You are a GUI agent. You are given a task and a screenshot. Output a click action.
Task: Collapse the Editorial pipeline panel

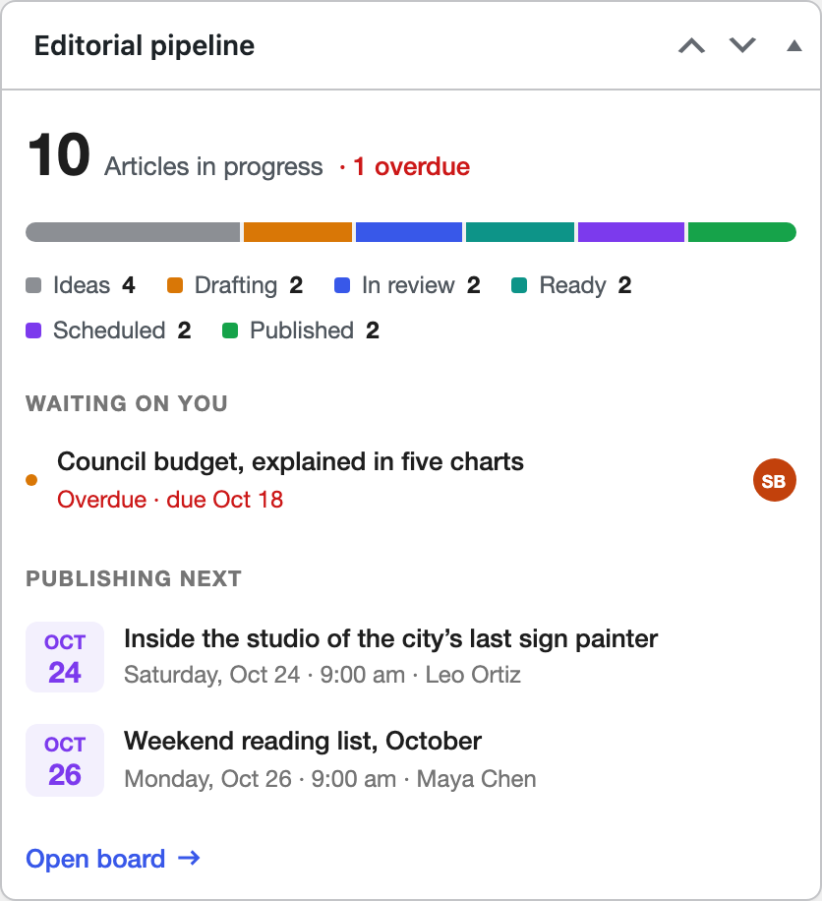pos(793,45)
